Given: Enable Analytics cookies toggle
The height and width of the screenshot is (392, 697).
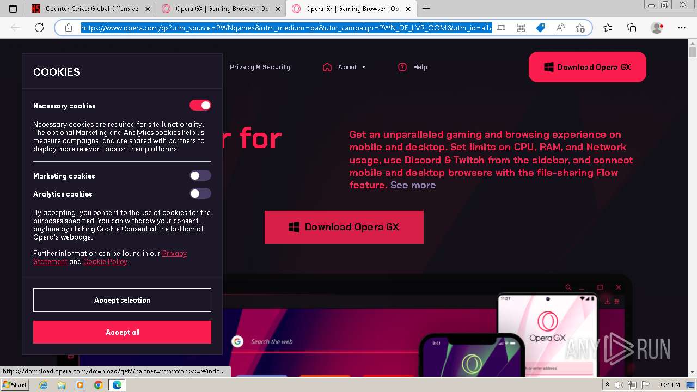Looking at the screenshot, I should 200,193.
